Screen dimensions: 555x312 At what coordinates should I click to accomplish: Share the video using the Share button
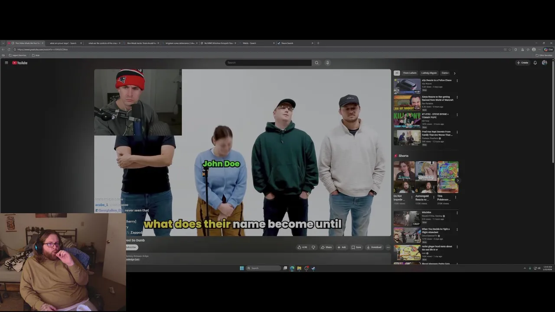(326, 247)
